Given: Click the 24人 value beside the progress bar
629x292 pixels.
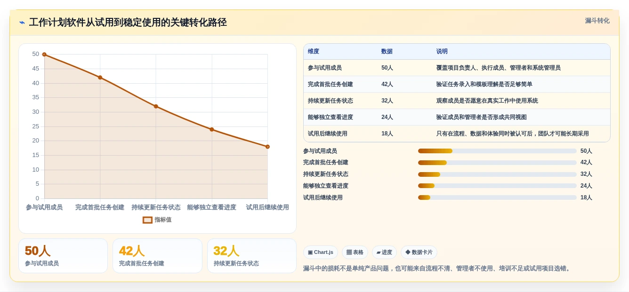Looking at the screenshot, I should (x=586, y=186).
